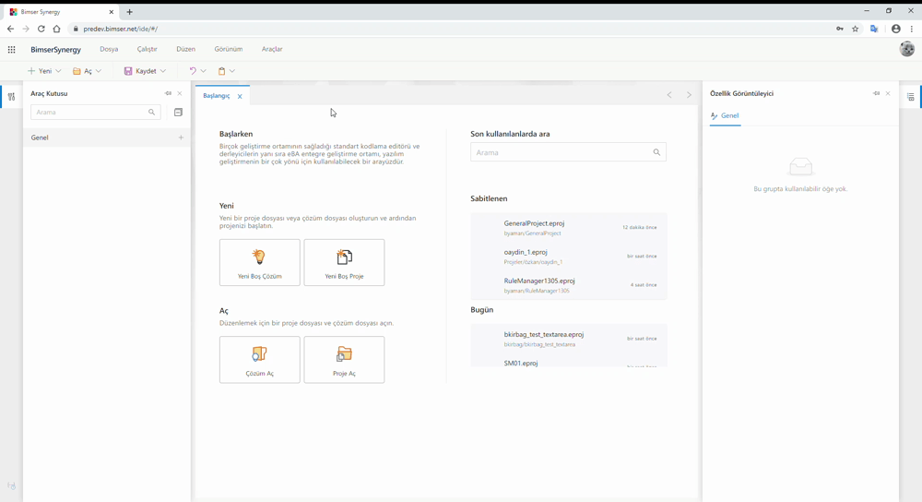Click the browser home icon
This screenshot has height=502, width=922.
point(56,29)
